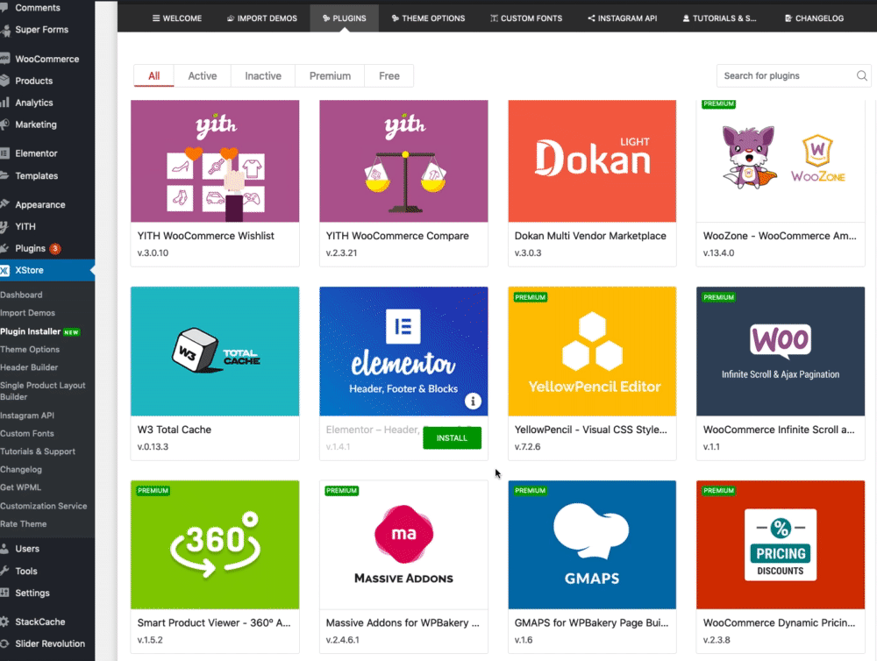877x661 pixels.
Task: Open W3 Total Cache thumbnail
Action: (x=215, y=352)
